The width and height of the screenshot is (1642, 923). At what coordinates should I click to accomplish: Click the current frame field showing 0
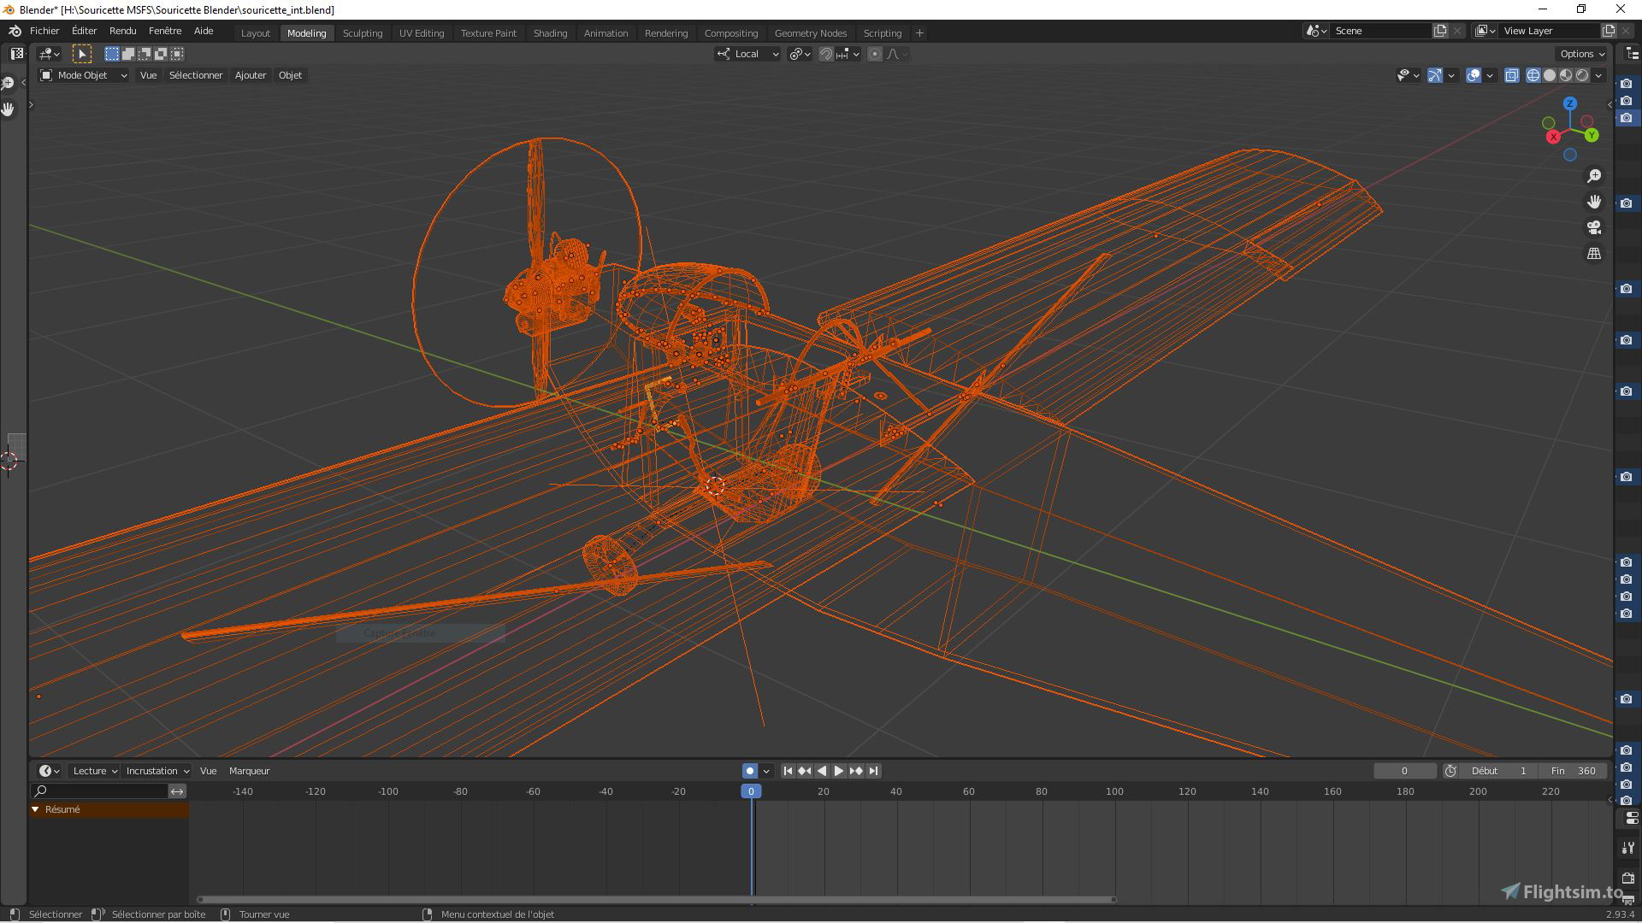[1404, 771]
